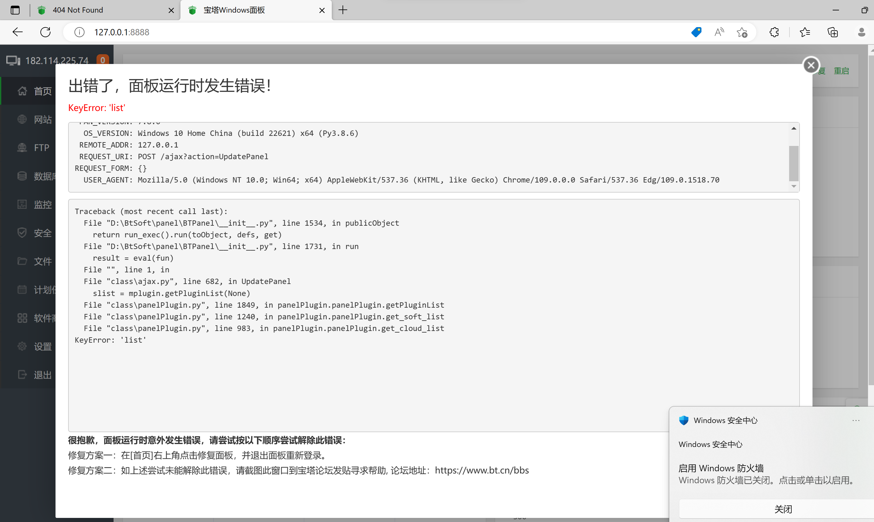
Task: Click the 软件商店 grid icon
Action: 22,318
